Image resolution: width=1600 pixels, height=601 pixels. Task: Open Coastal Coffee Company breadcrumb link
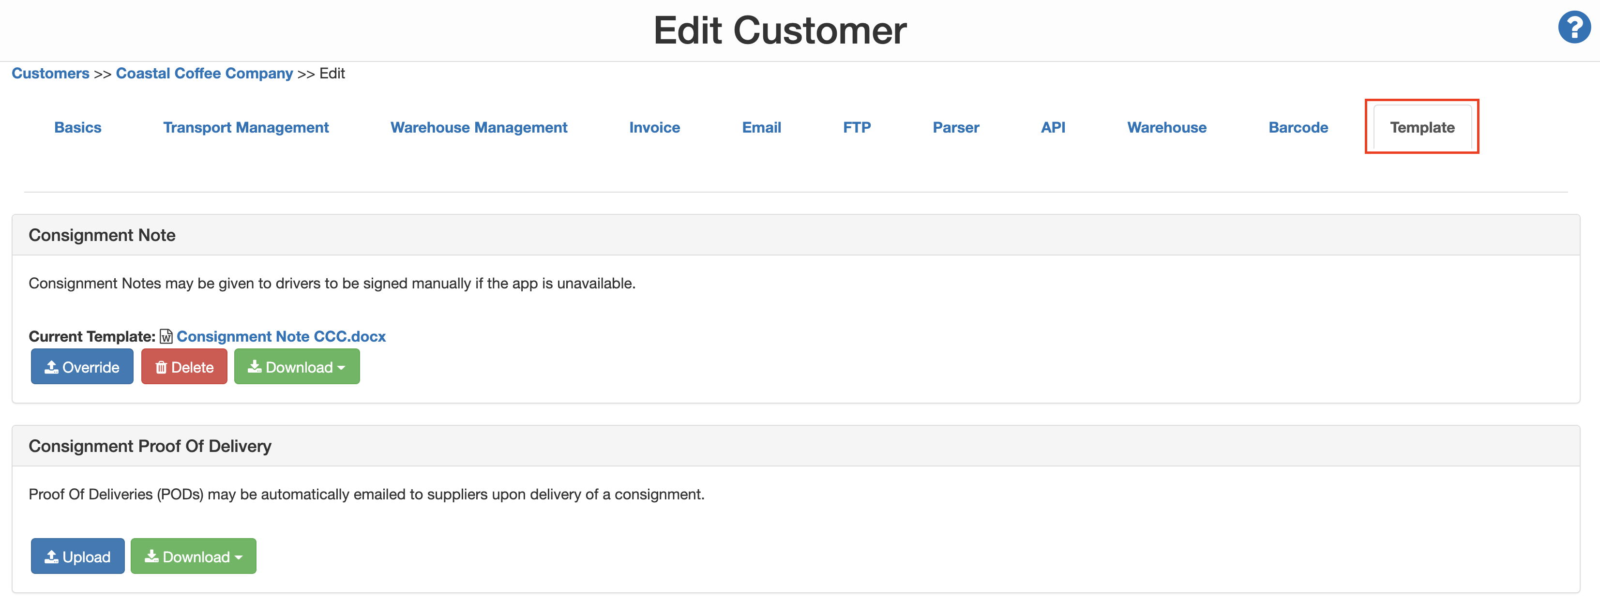click(x=204, y=73)
